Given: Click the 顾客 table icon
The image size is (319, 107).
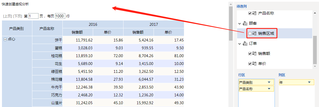Looking at the screenshot, I should (x=245, y=24).
